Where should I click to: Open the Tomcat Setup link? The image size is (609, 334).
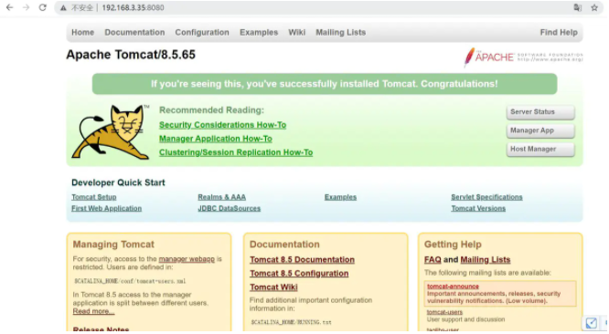(x=94, y=197)
